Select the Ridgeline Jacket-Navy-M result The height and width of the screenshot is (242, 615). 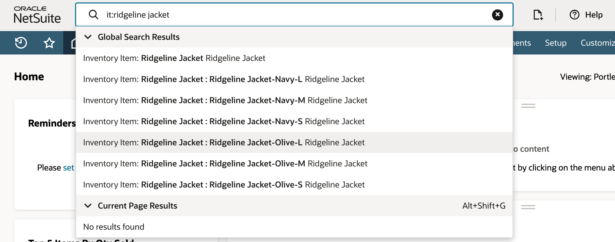(294, 100)
